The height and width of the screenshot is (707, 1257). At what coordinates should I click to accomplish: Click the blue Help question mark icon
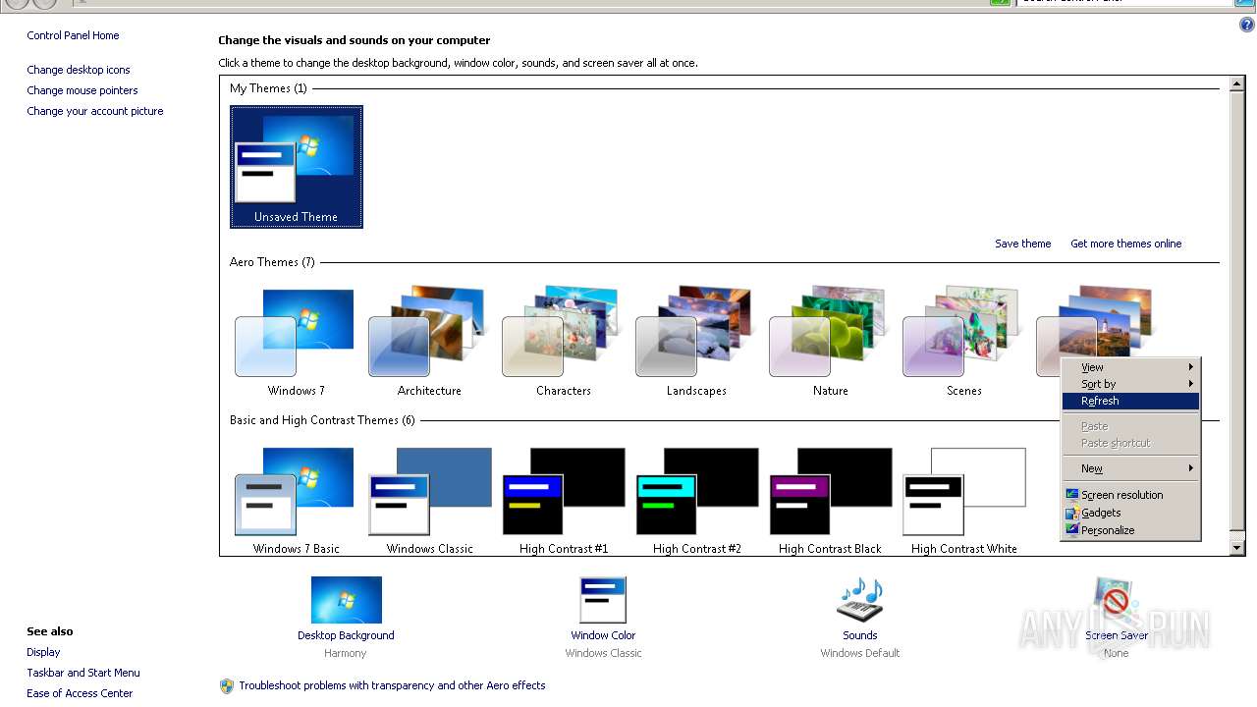[x=1247, y=26]
